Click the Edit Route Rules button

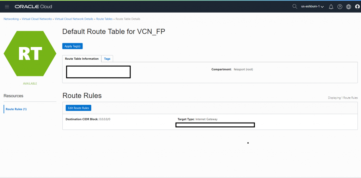pyautogui.click(x=79, y=108)
